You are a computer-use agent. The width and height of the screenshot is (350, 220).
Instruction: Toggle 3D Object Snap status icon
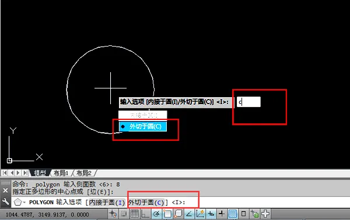pyautogui.click(x=178, y=214)
